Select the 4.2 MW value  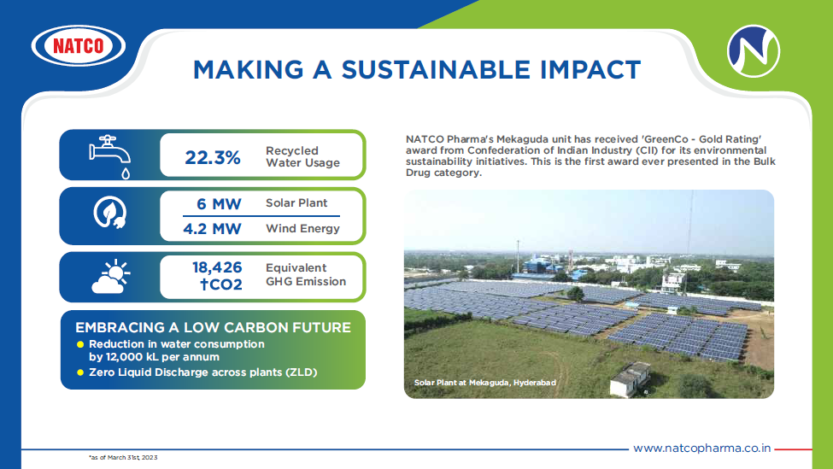coord(212,229)
